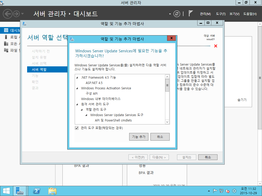Click the Server Manager back arrow icon

pos(8,14)
